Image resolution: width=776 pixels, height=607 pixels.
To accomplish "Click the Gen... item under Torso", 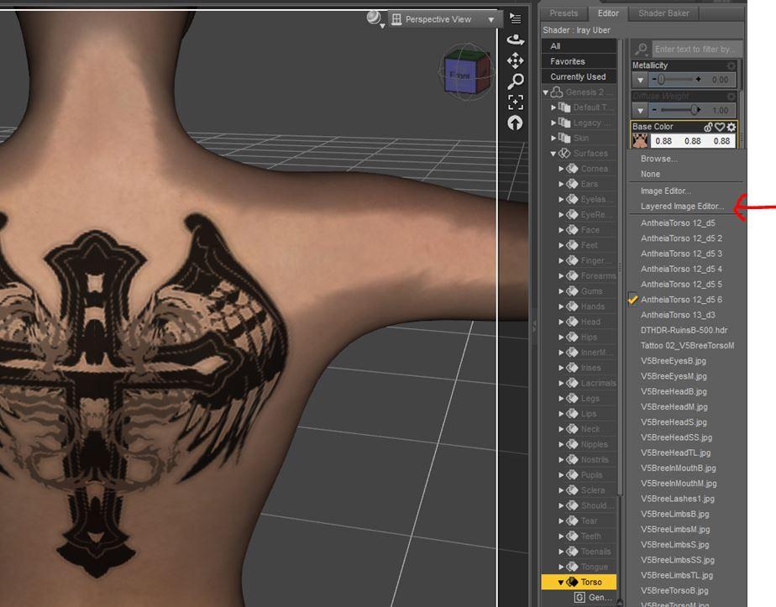I will [x=594, y=598].
